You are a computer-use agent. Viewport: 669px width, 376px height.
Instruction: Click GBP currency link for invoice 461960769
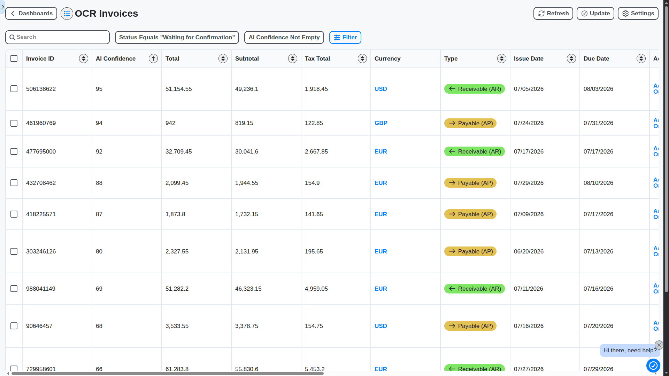click(x=381, y=123)
